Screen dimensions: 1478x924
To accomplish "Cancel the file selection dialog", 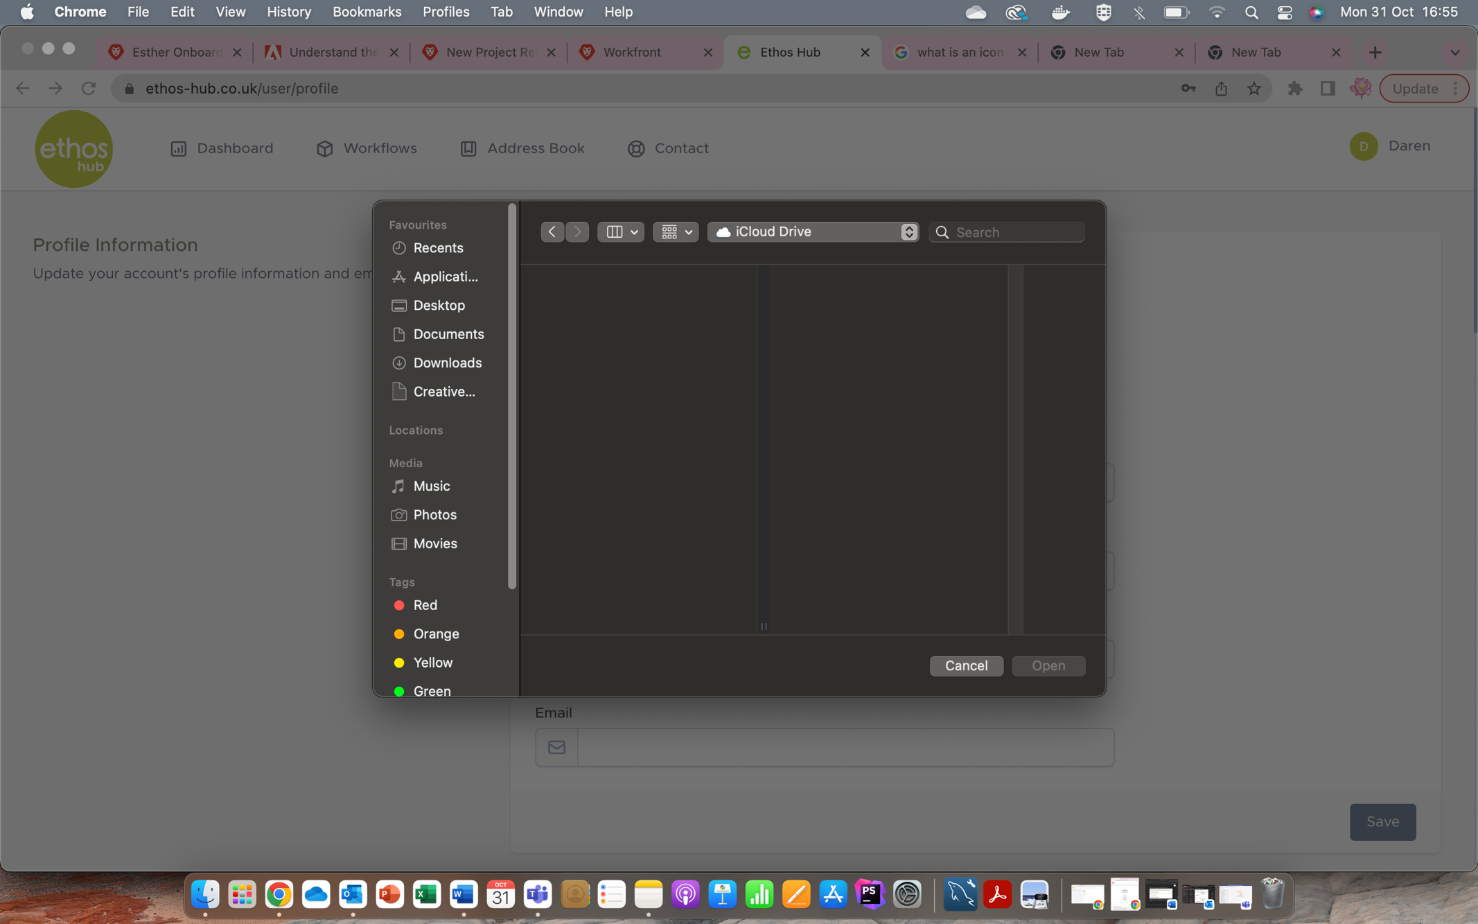I will click(966, 665).
